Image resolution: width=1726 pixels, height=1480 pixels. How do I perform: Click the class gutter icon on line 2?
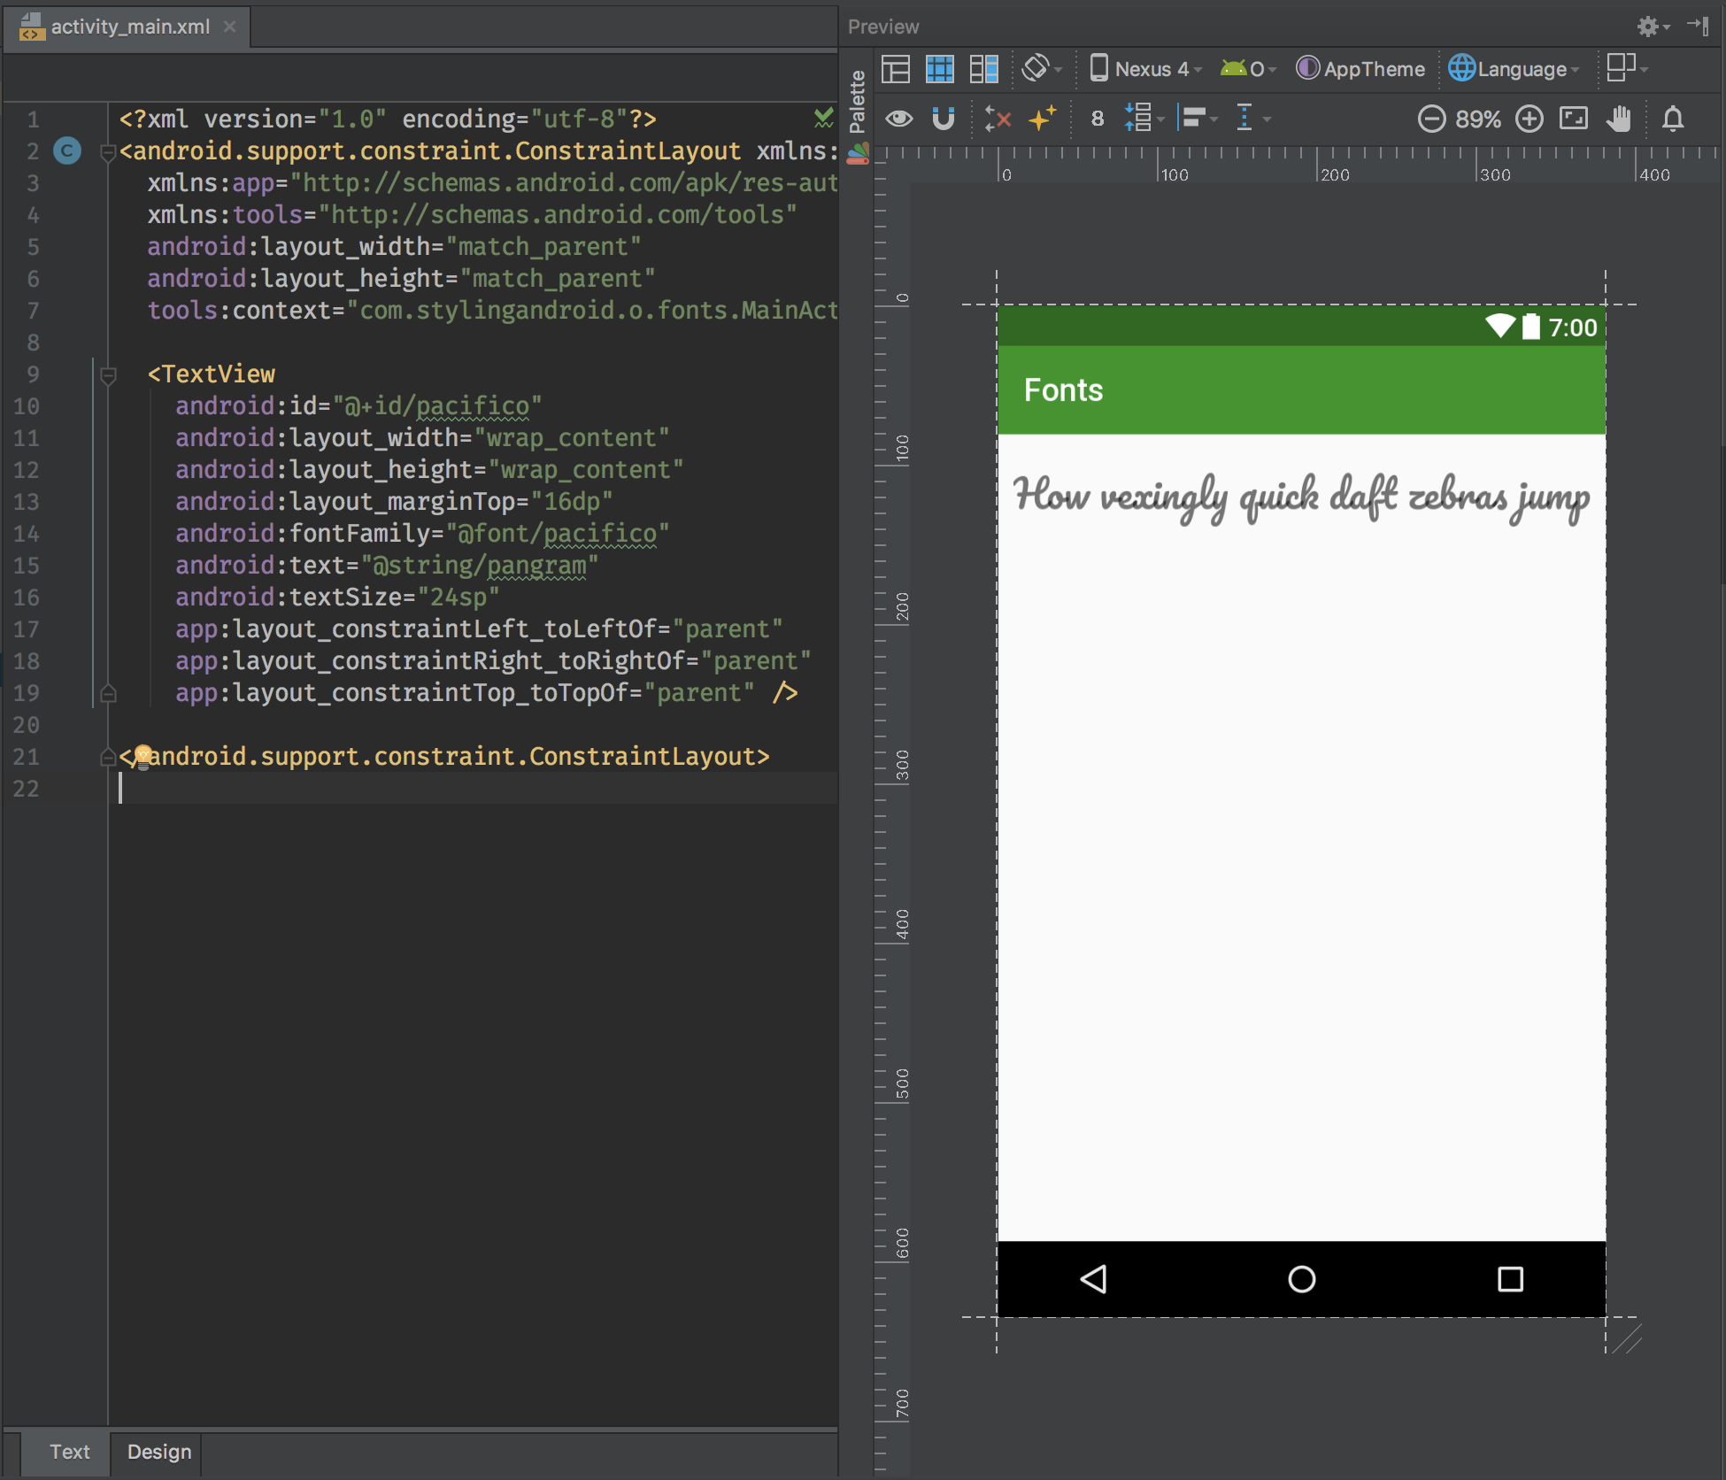67,150
